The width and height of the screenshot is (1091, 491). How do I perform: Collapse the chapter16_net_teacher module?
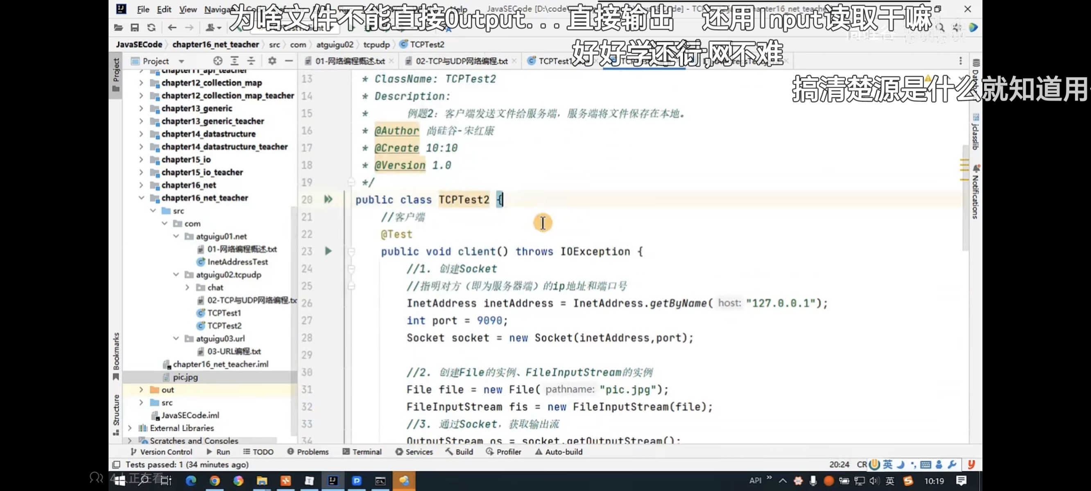[x=141, y=198]
